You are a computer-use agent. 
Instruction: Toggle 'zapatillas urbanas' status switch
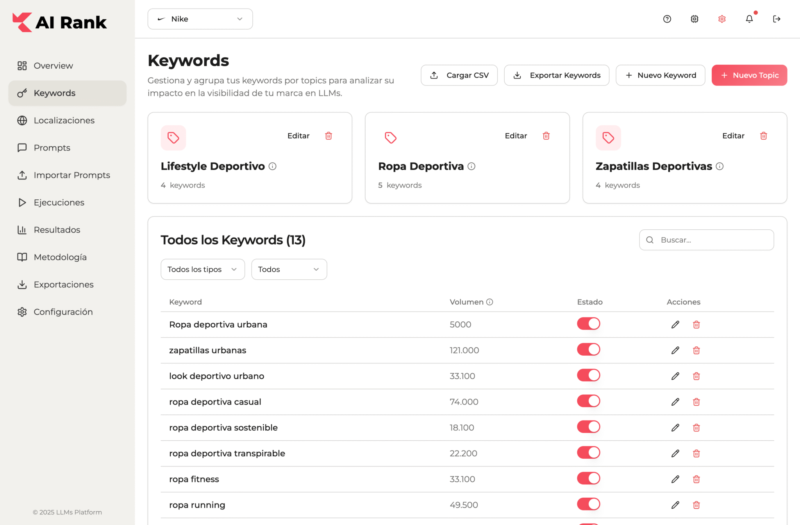588,349
